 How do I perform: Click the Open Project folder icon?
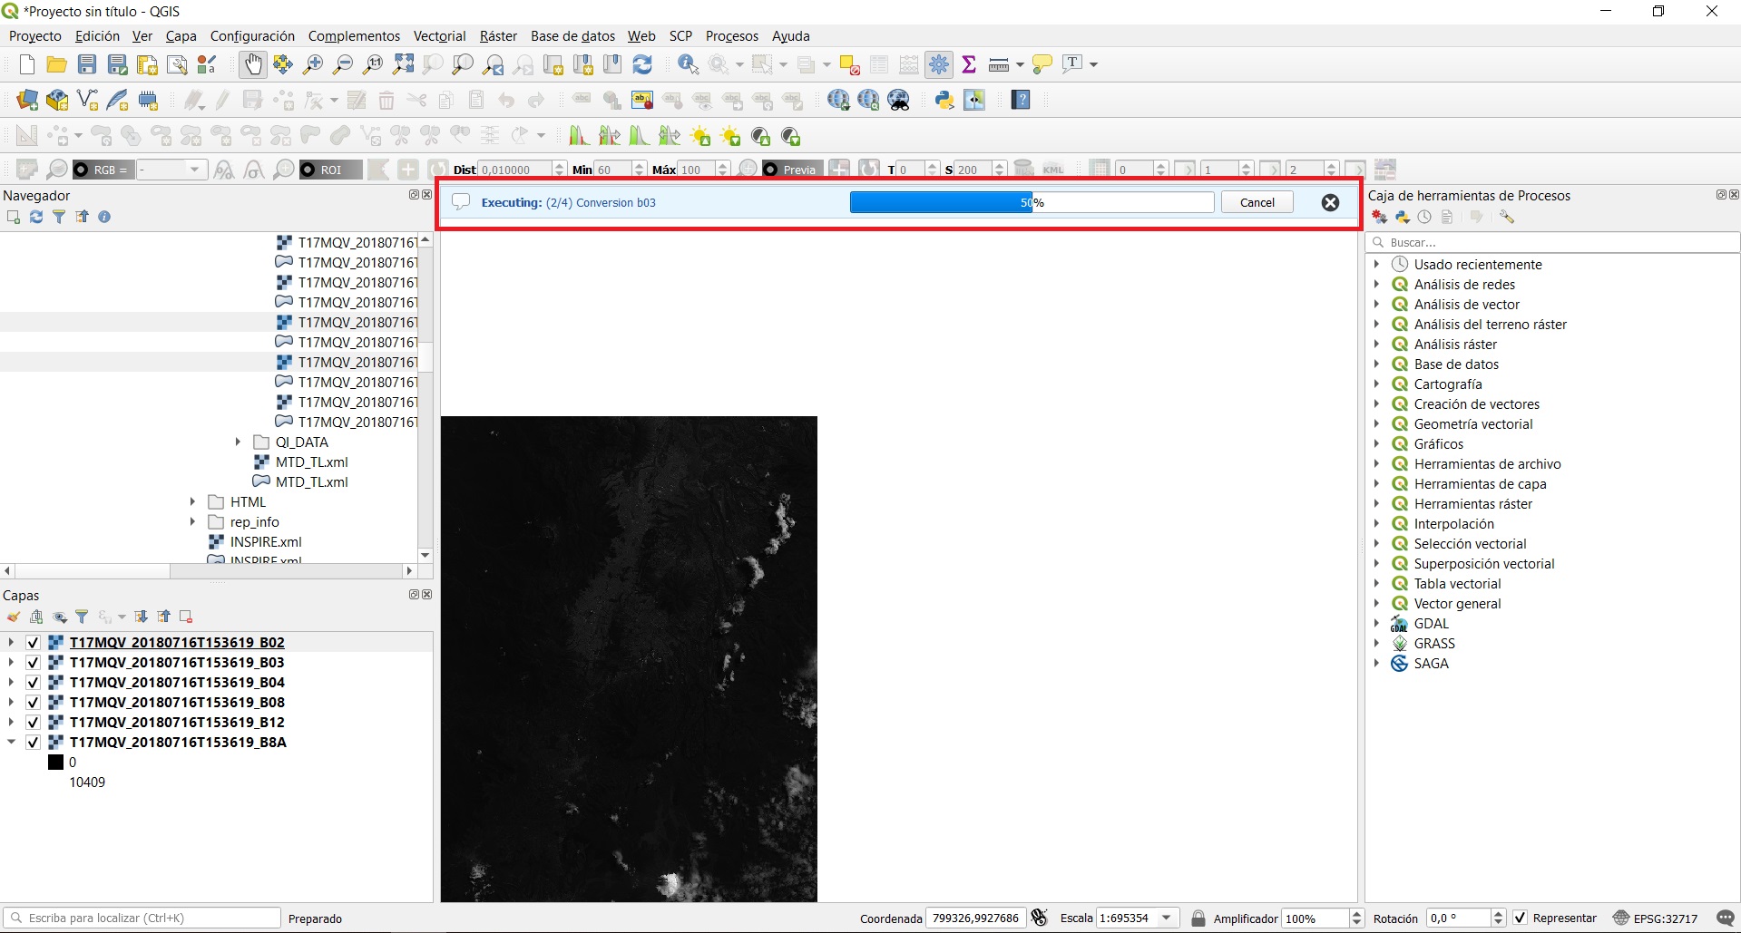pos(56,64)
